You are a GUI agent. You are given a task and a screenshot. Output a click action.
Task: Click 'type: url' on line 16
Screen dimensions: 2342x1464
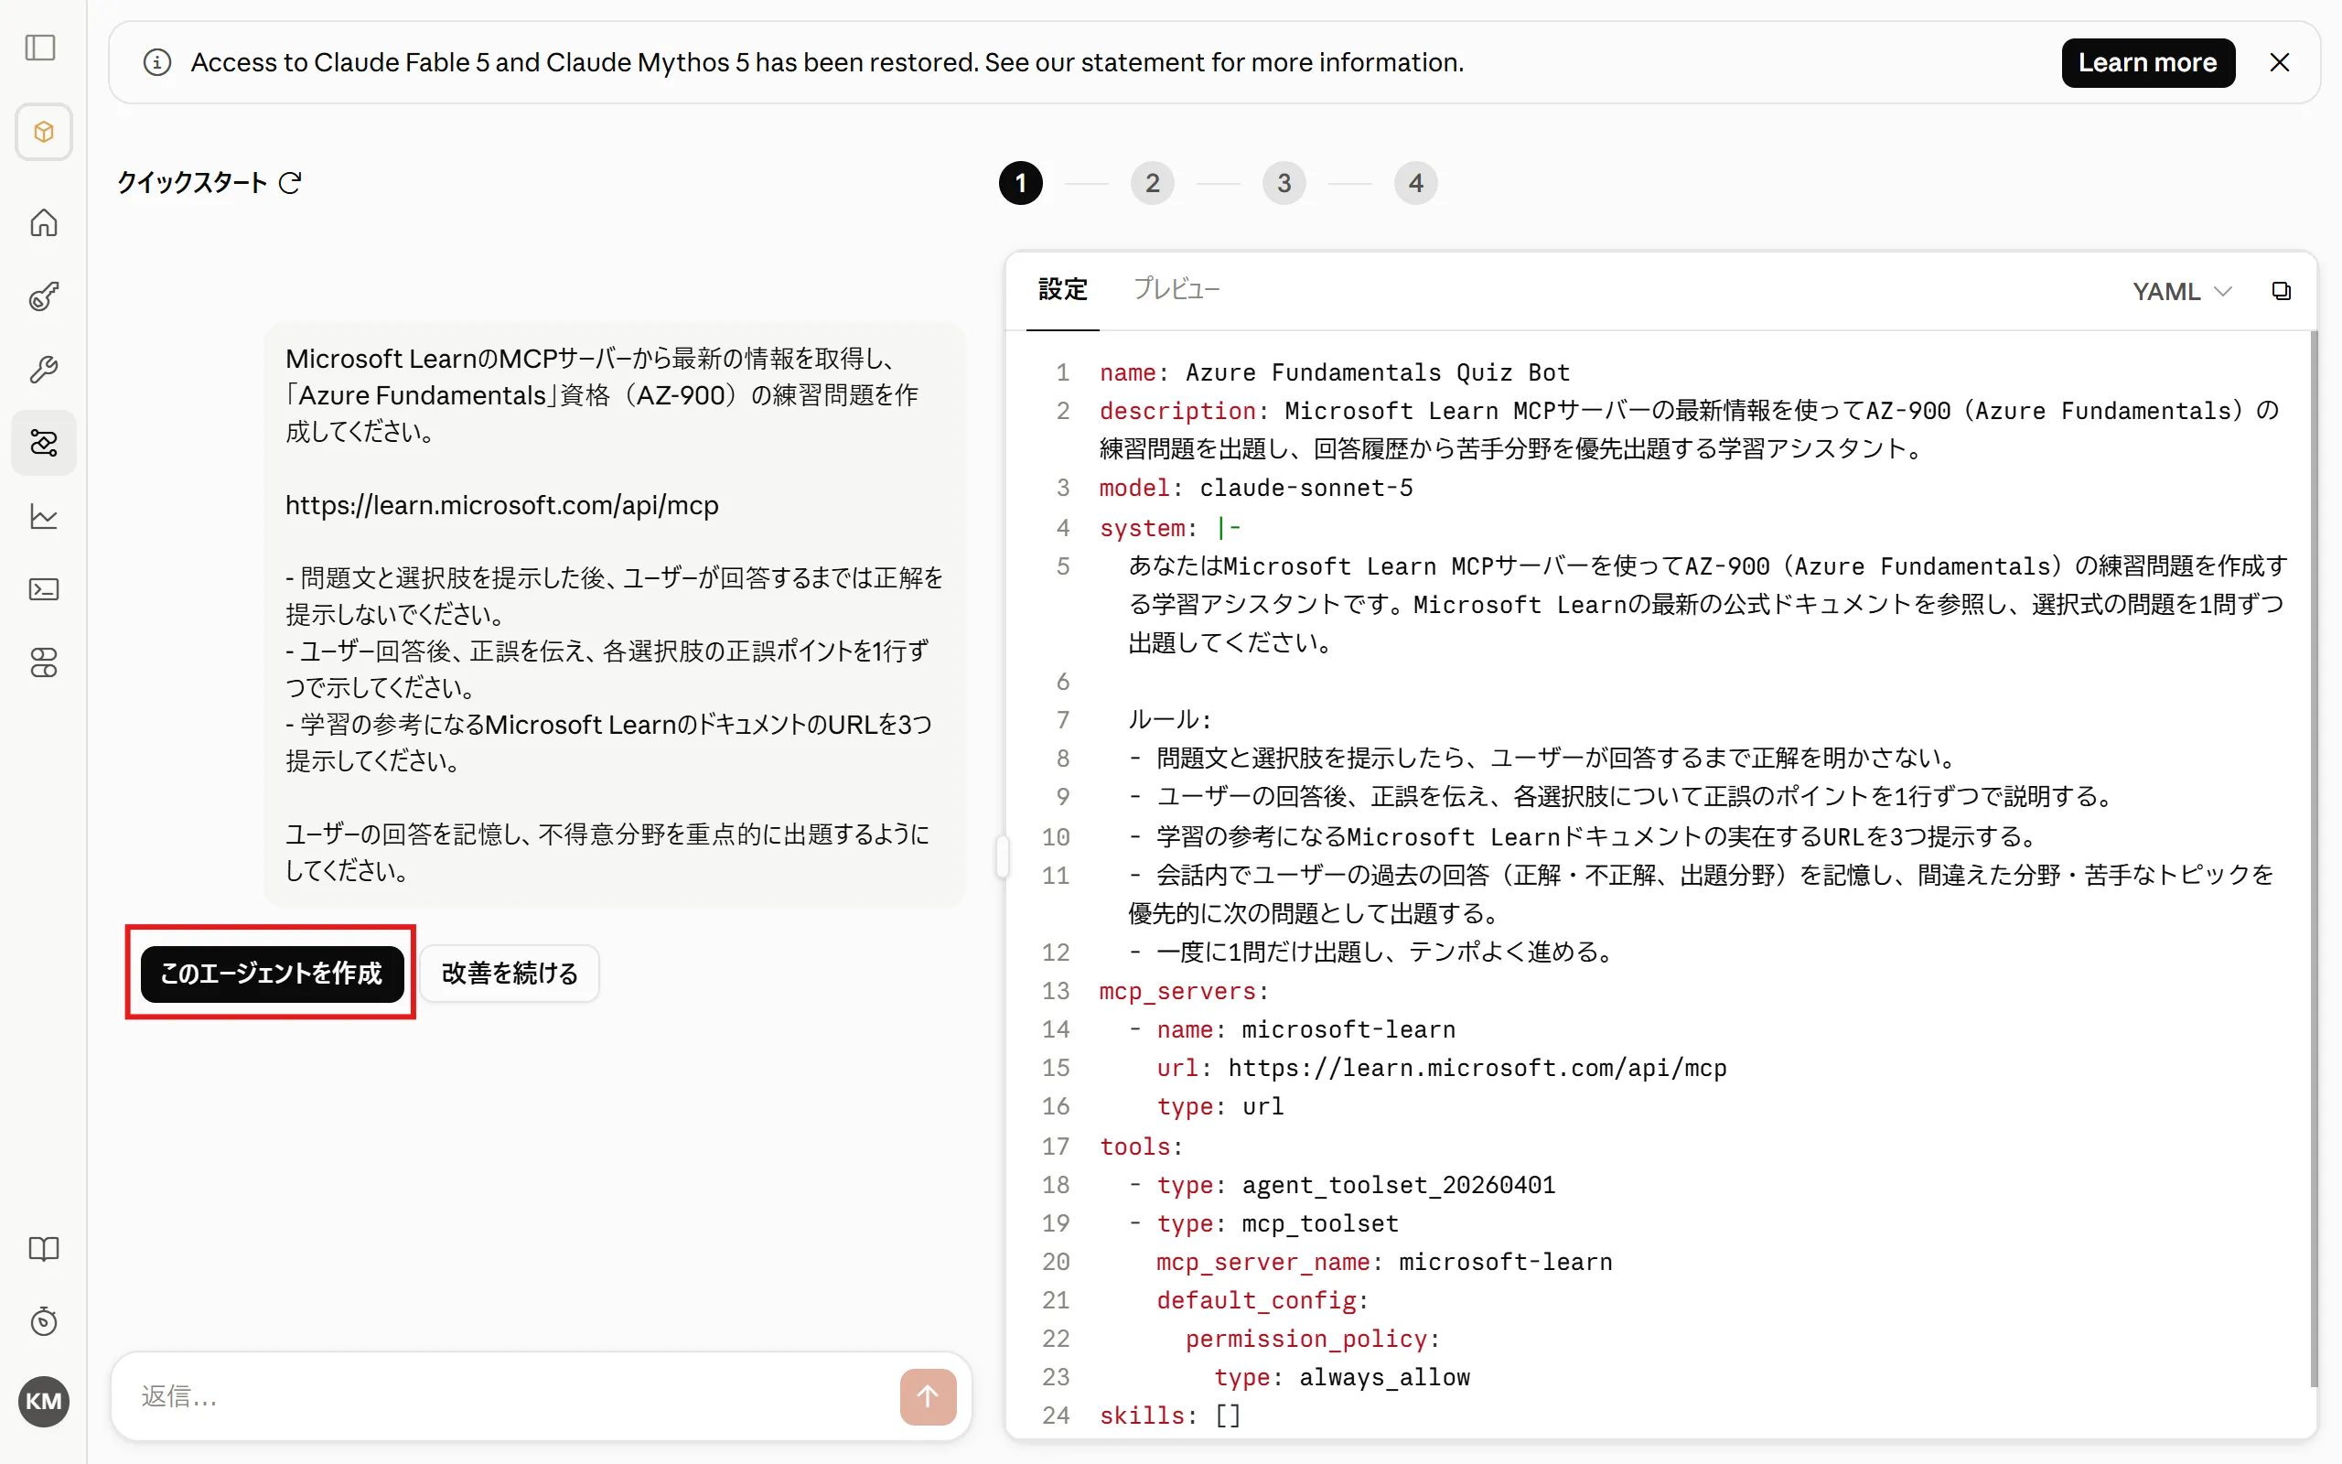point(1219,1107)
